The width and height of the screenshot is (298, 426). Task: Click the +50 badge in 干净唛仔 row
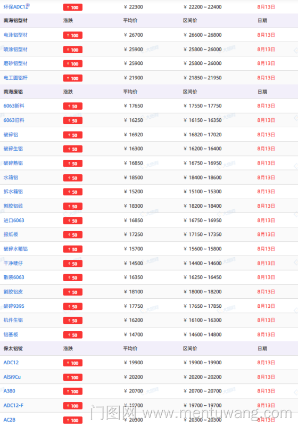coord(73,264)
